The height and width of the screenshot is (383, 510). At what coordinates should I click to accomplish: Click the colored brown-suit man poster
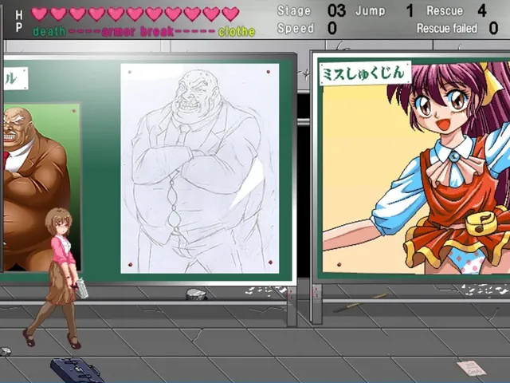pyautogui.click(x=41, y=188)
